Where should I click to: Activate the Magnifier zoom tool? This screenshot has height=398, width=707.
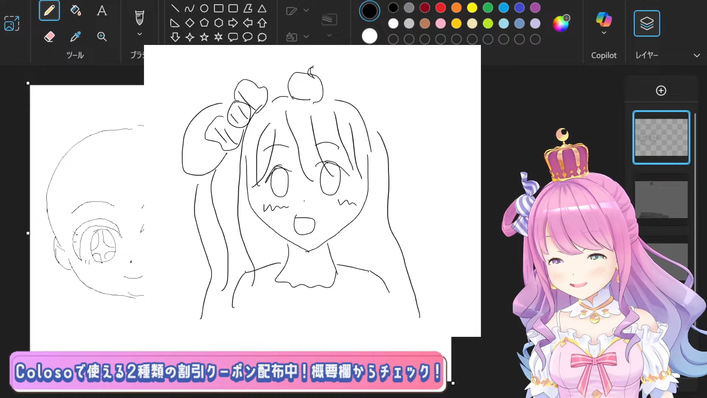click(102, 36)
